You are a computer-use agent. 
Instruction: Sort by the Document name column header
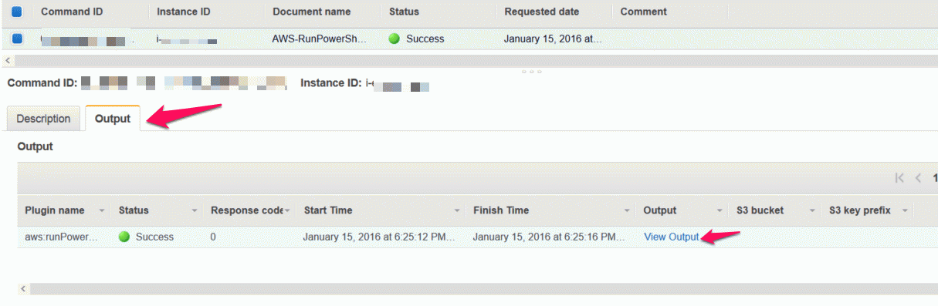point(311,12)
